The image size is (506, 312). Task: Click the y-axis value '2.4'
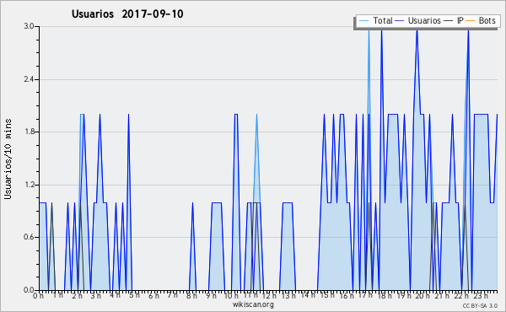pyautogui.click(x=29, y=79)
